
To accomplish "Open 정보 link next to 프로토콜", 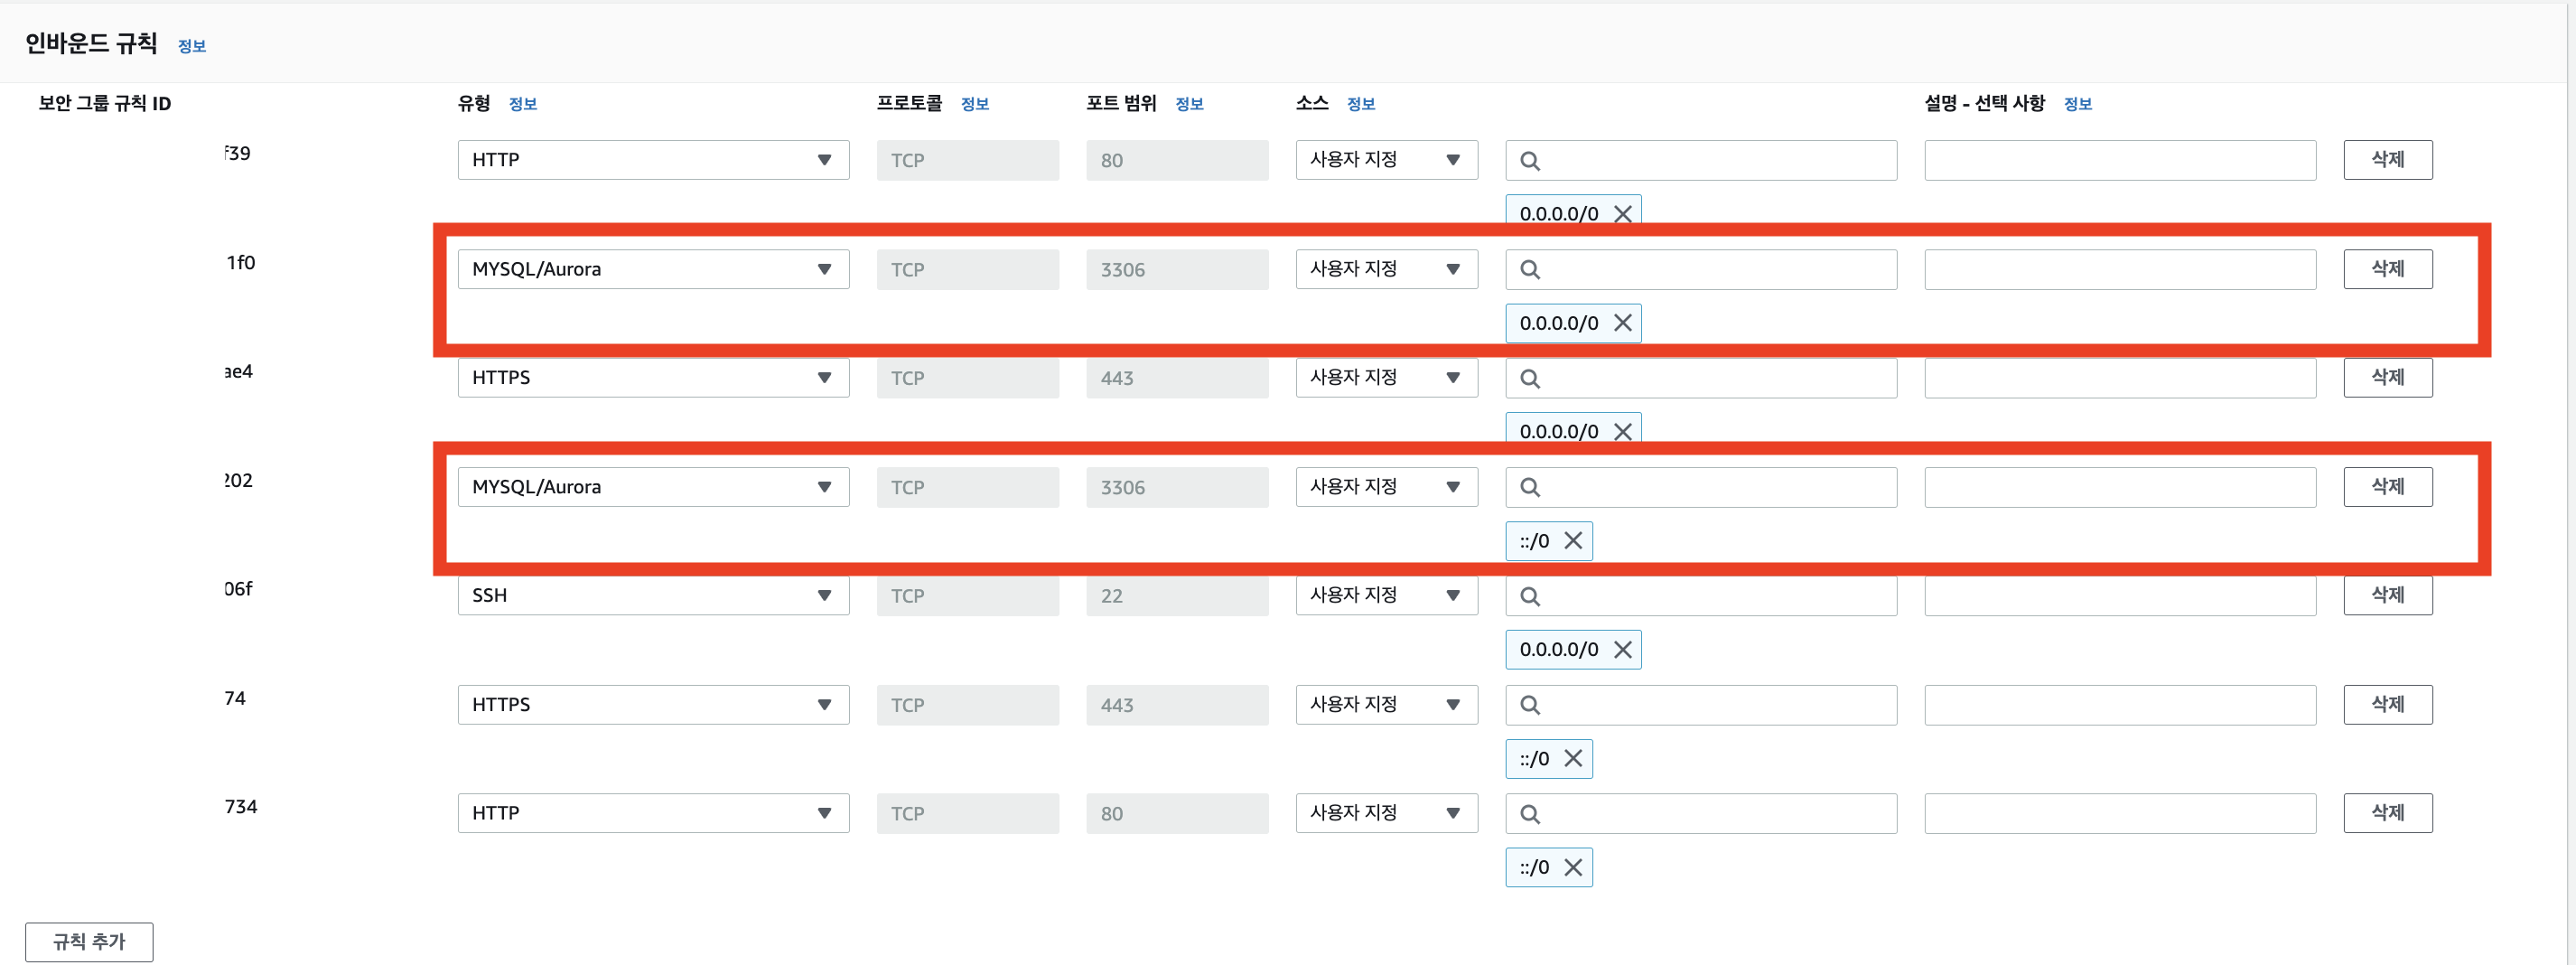I will [x=975, y=104].
